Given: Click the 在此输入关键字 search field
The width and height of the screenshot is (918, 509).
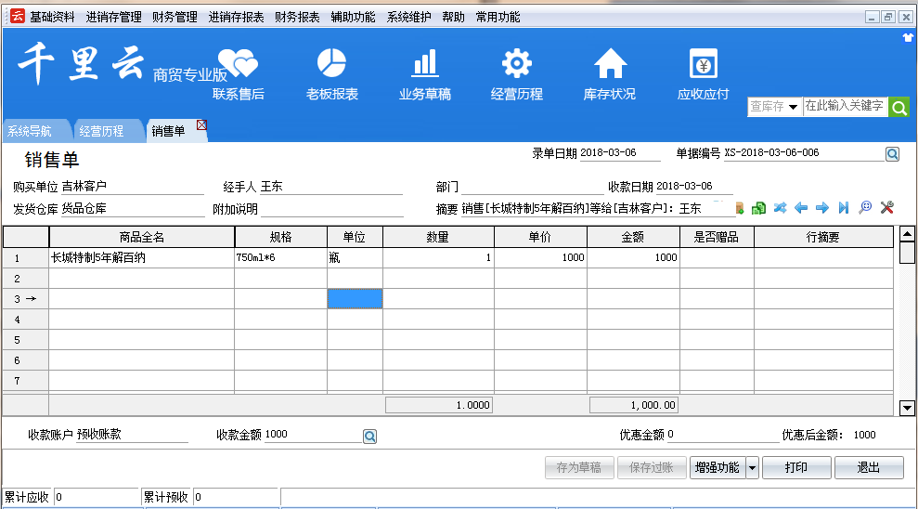Looking at the screenshot, I should 844,107.
